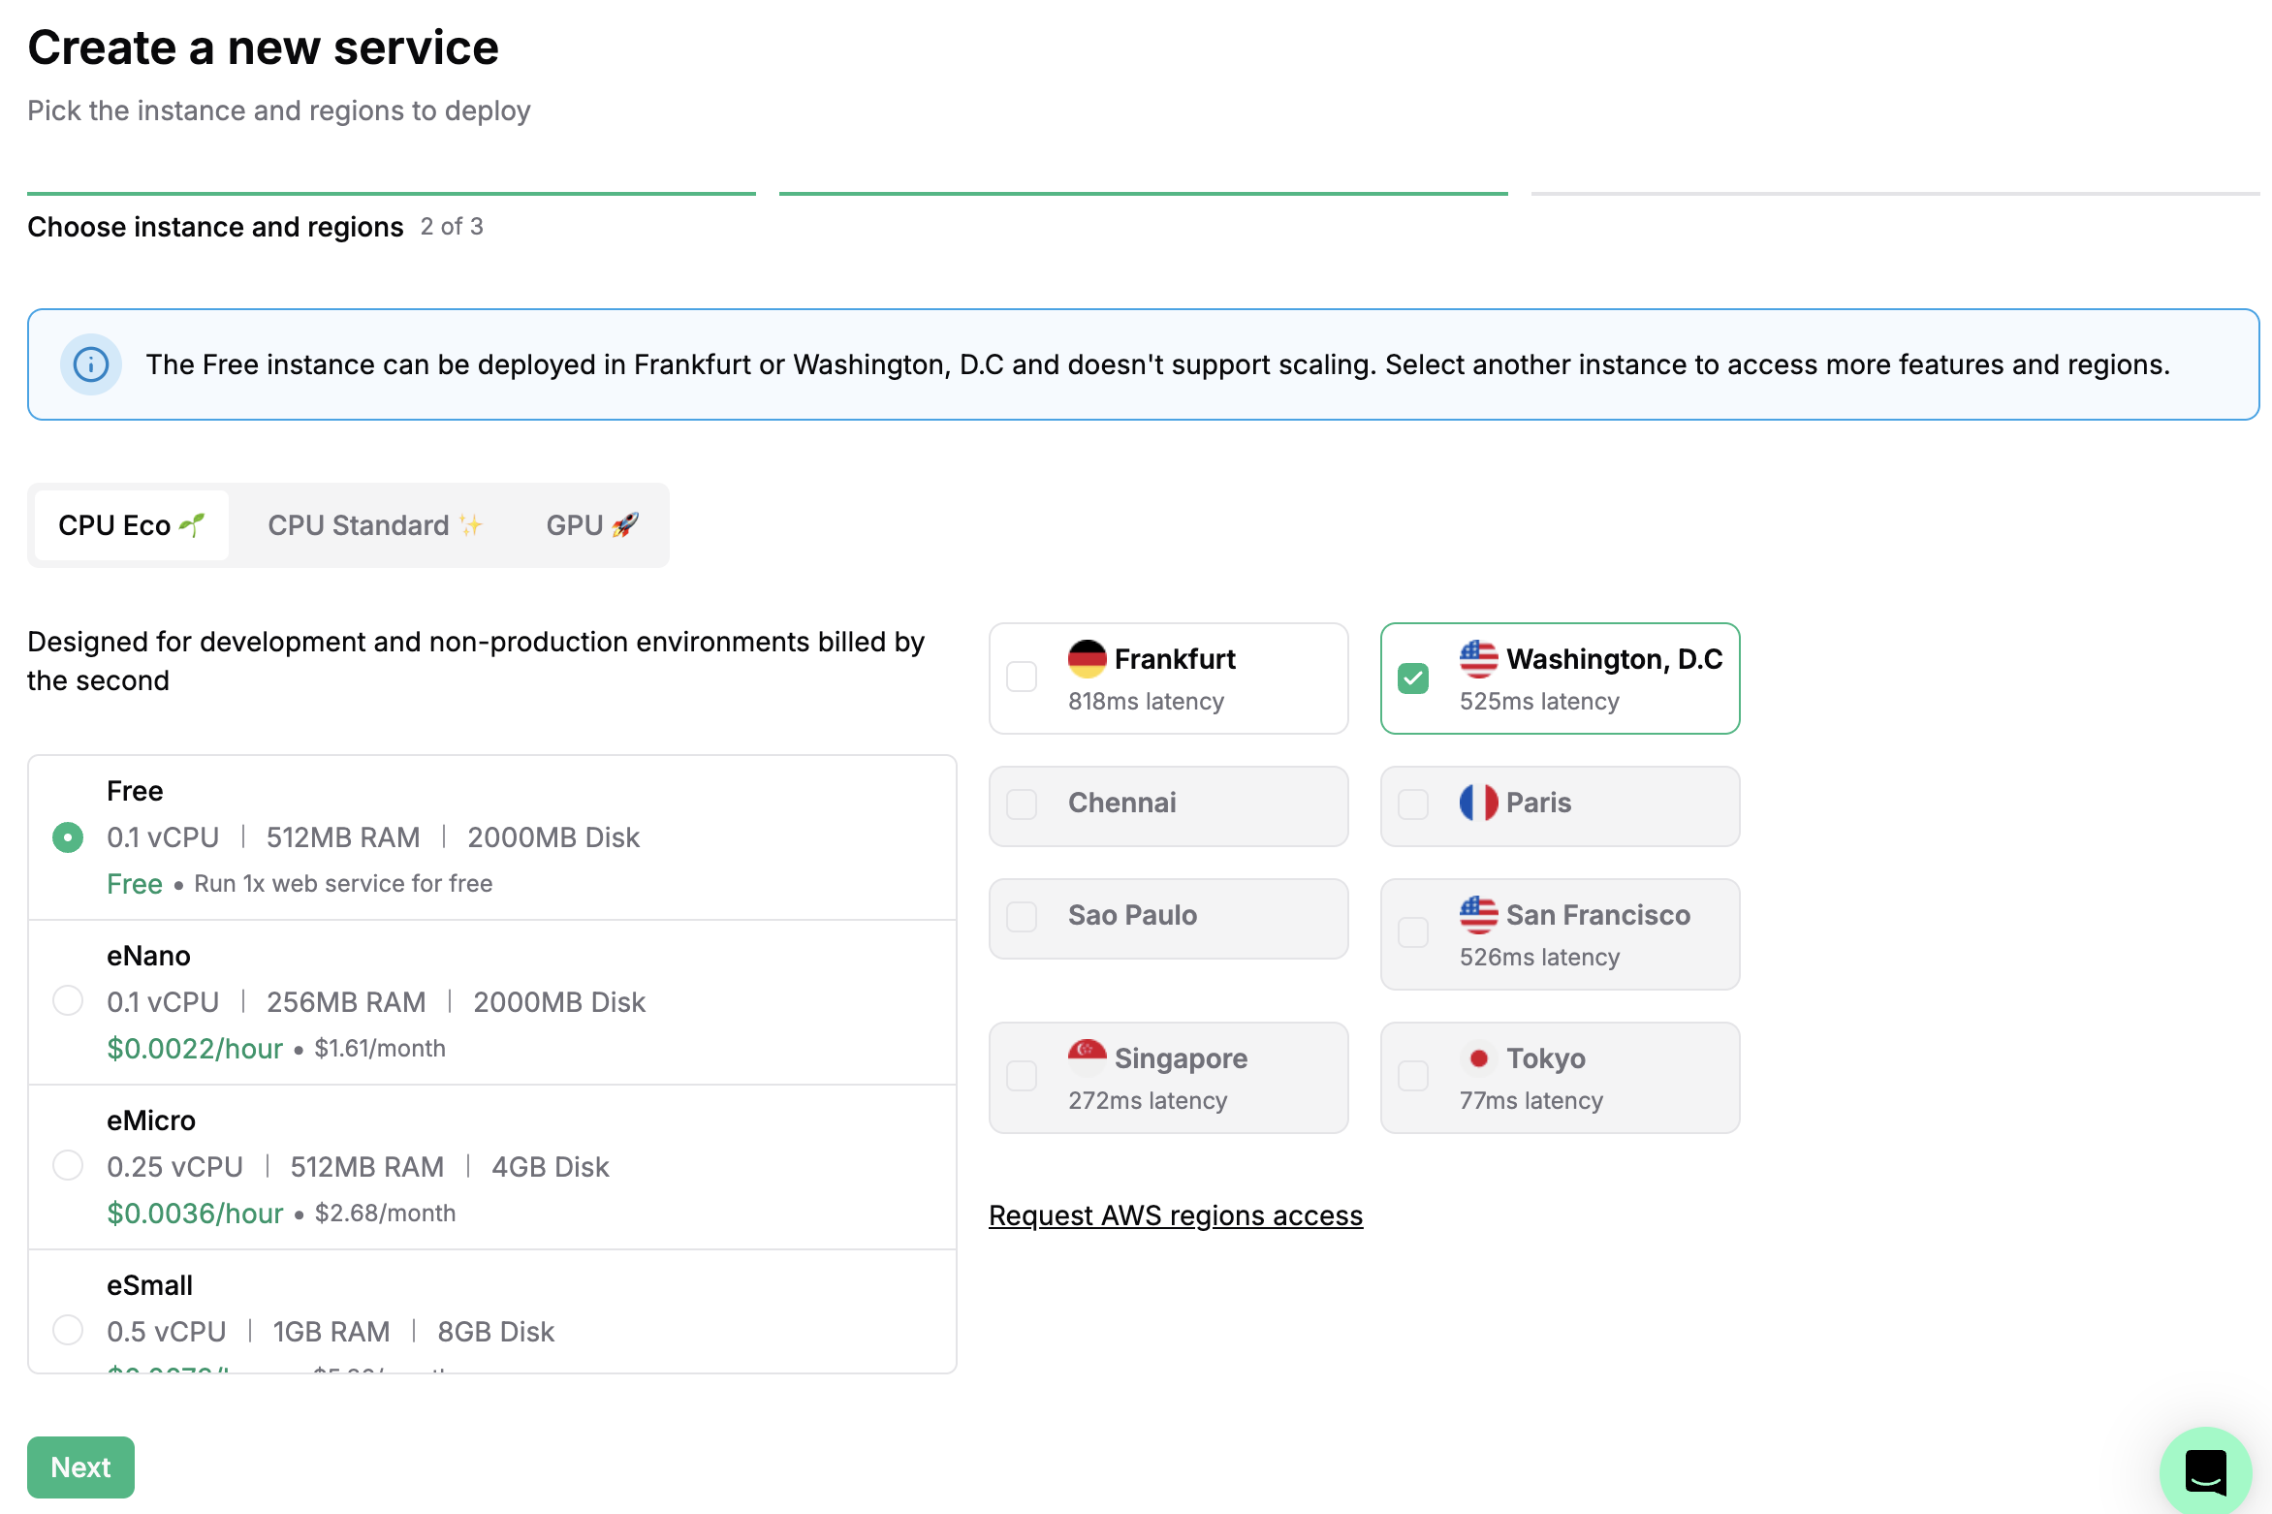Click the rocket emoji on the GPU tab
This screenshot has width=2272, height=1514.
click(626, 524)
